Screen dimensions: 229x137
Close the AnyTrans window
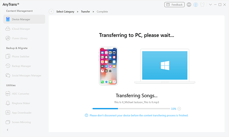[225, 5]
